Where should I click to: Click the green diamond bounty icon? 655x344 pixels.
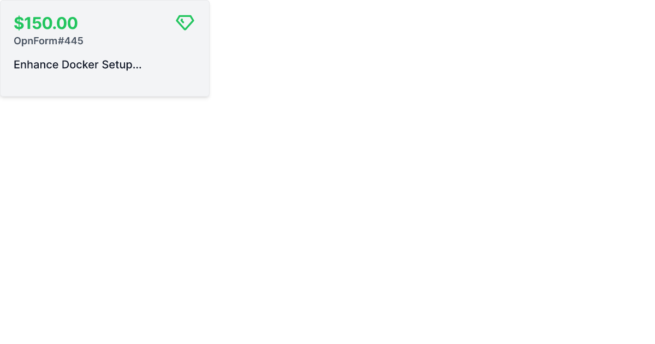click(x=185, y=22)
